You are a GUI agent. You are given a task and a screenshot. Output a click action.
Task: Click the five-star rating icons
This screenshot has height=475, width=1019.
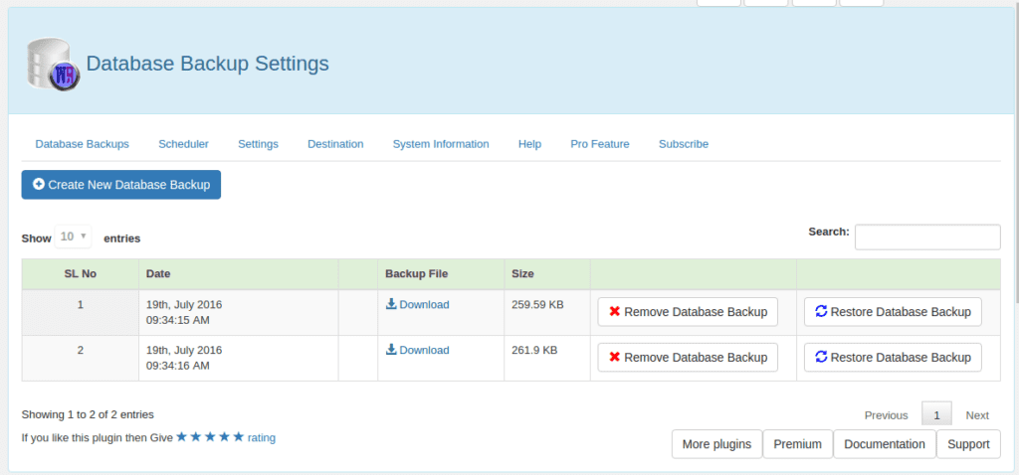(210, 437)
